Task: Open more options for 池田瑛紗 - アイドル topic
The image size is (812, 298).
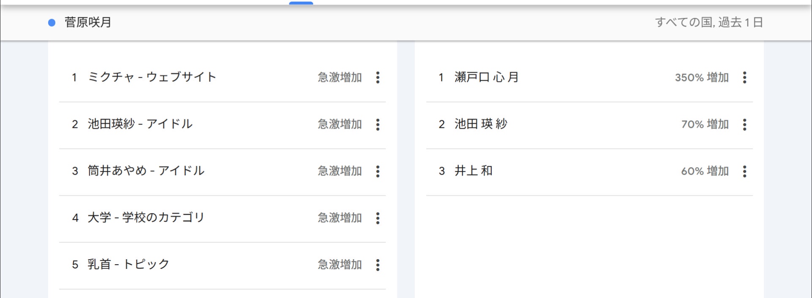Action: coord(378,124)
